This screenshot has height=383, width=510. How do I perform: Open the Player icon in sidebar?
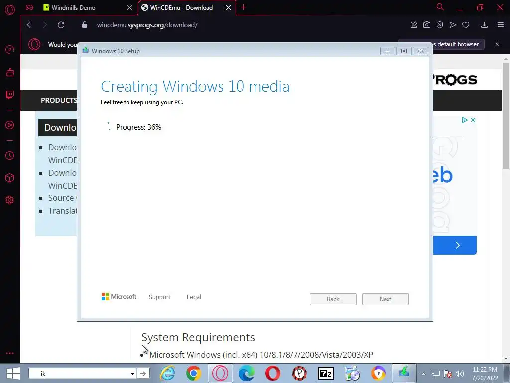pyautogui.click(x=10, y=125)
